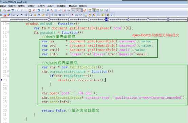The height and width of the screenshot is (123, 188).
Task: Click the Heading H icon
Action: (x=26, y=15)
